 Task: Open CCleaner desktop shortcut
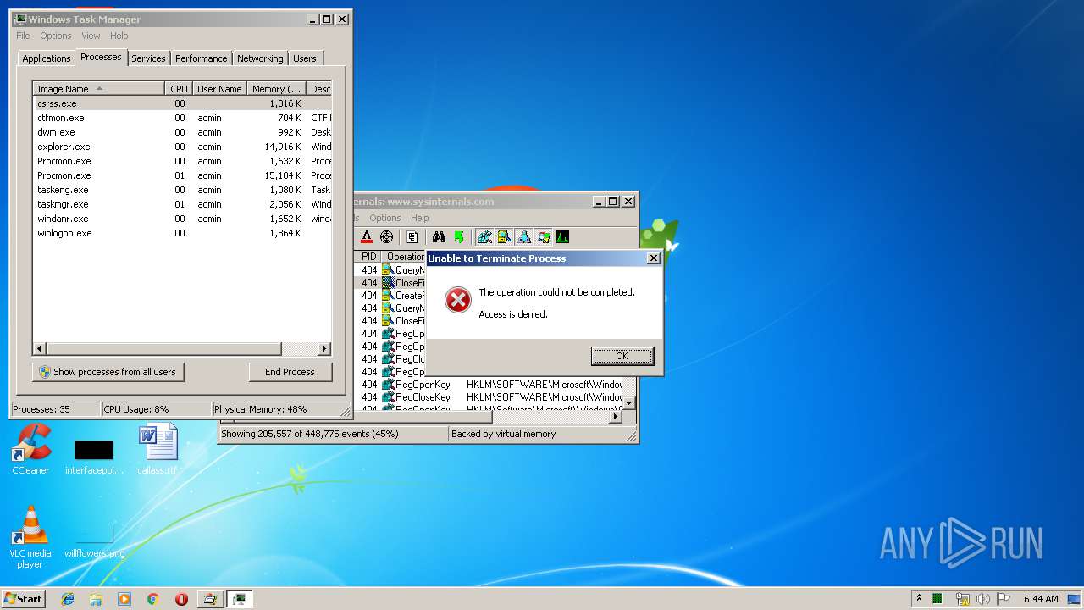(x=30, y=450)
